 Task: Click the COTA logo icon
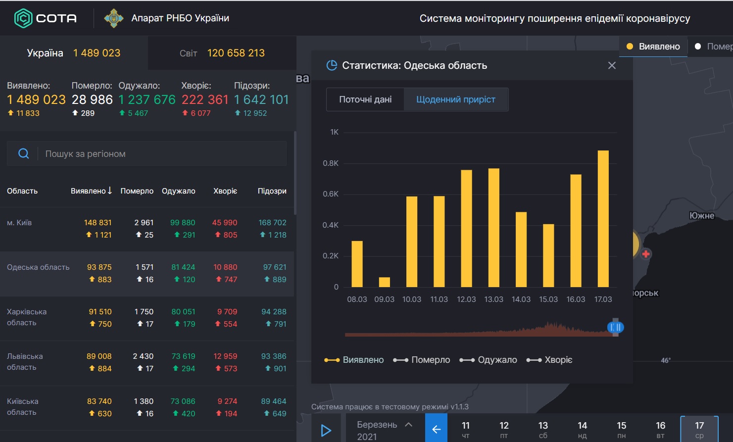[x=23, y=18]
